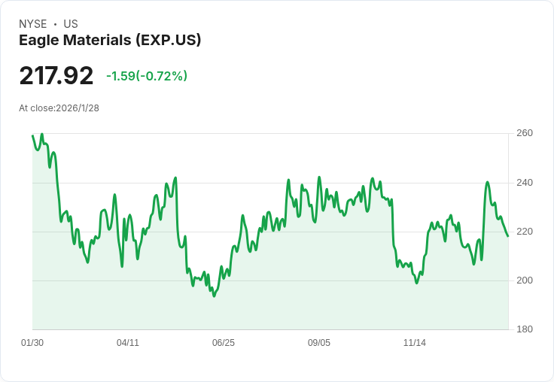This screenshot has width=554, height=382.
Task: Click the 240 y-axis price label
Action: pyautogui.click(x=525, y=183)
